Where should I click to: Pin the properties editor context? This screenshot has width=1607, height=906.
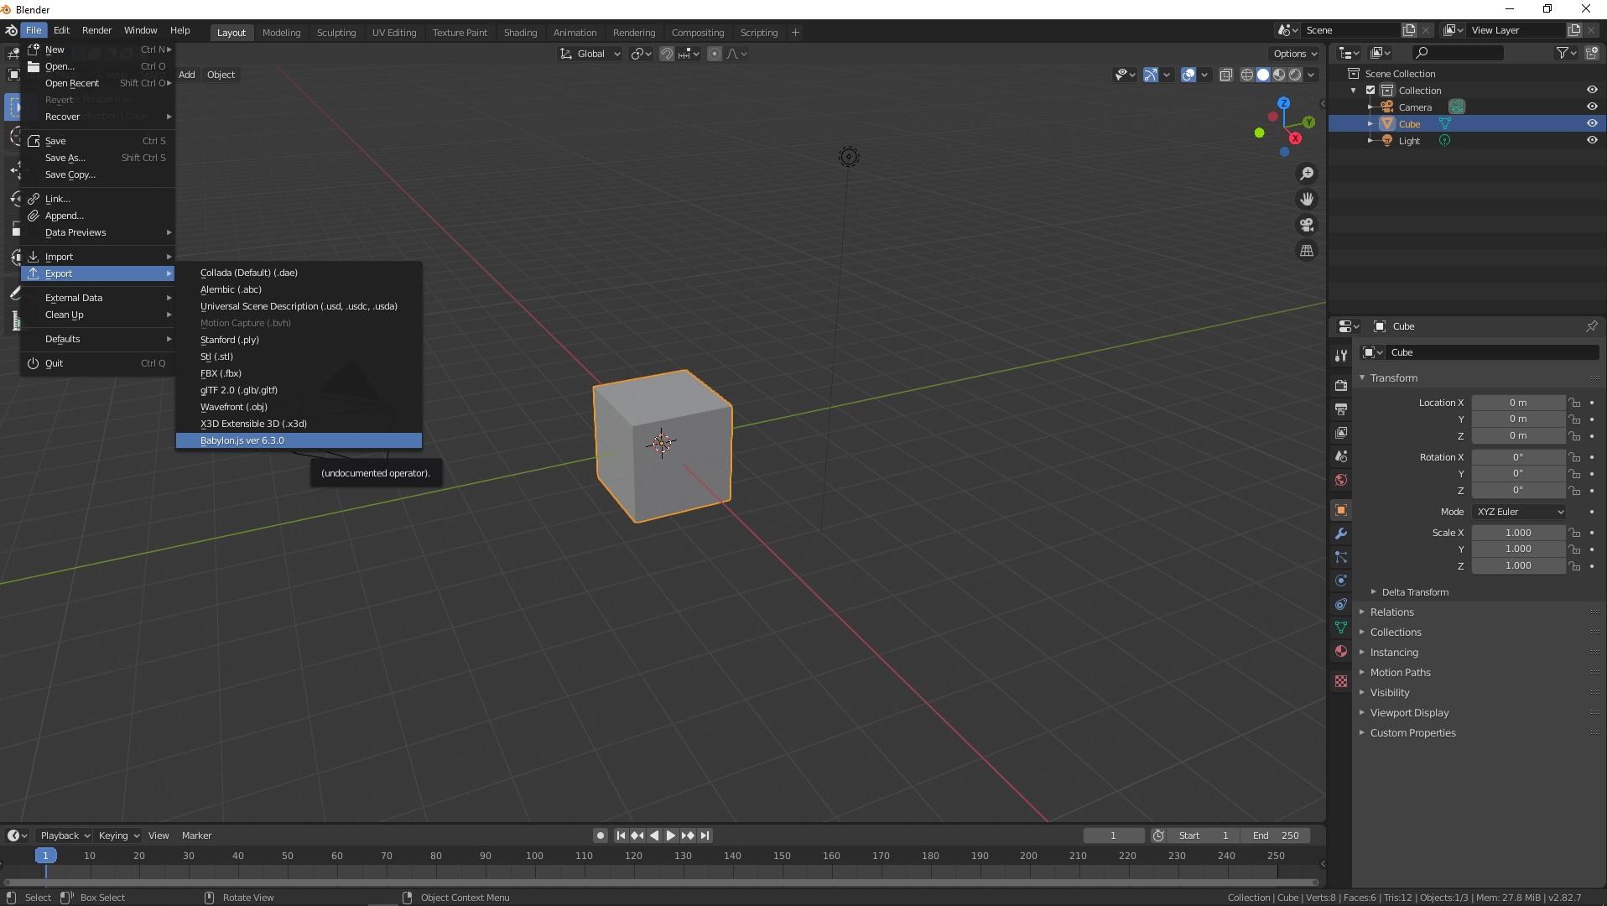pyautogui.click(x=1591, y=326)
